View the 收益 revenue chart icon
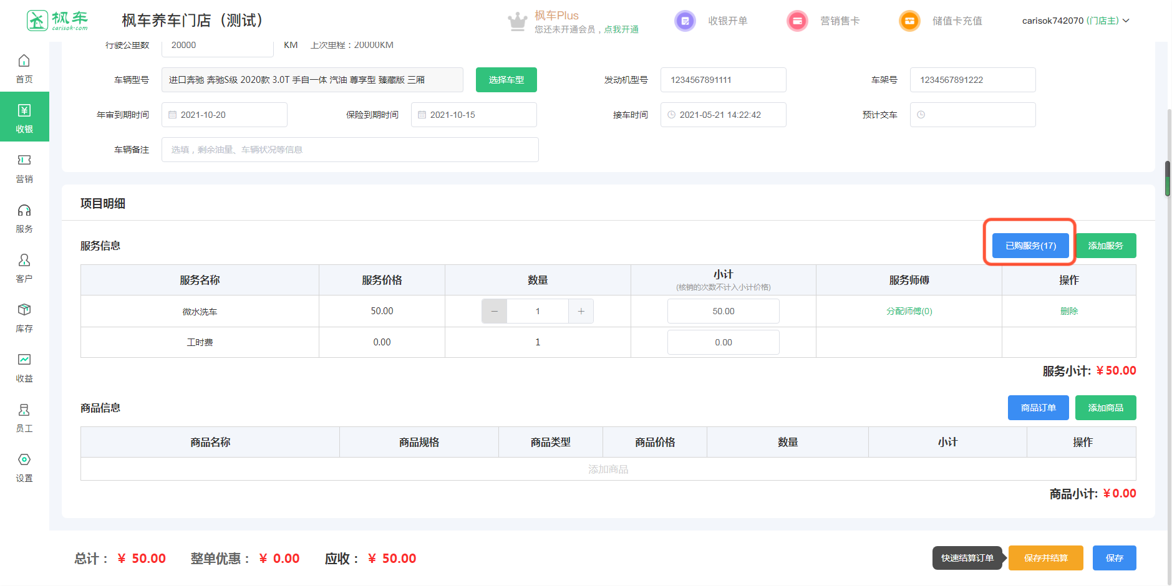 pyautogui.click(x=24, y=360)
